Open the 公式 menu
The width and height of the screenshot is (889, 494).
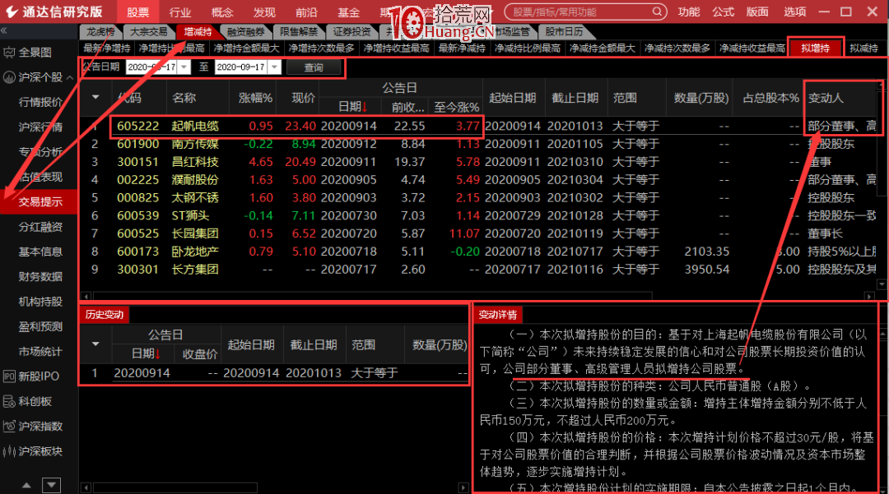click(x=723, y=12)
